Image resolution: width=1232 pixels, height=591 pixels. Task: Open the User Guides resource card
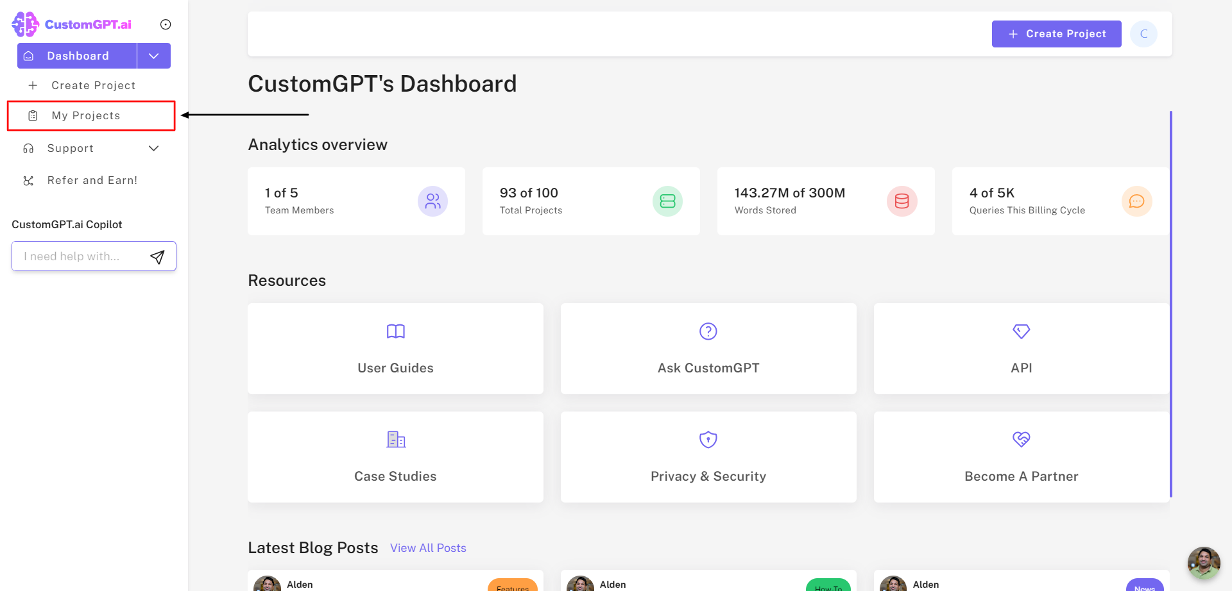[395, 349]
